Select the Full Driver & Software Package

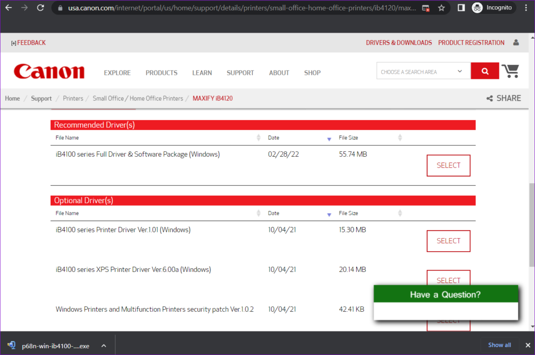click(x=448, y=165)
